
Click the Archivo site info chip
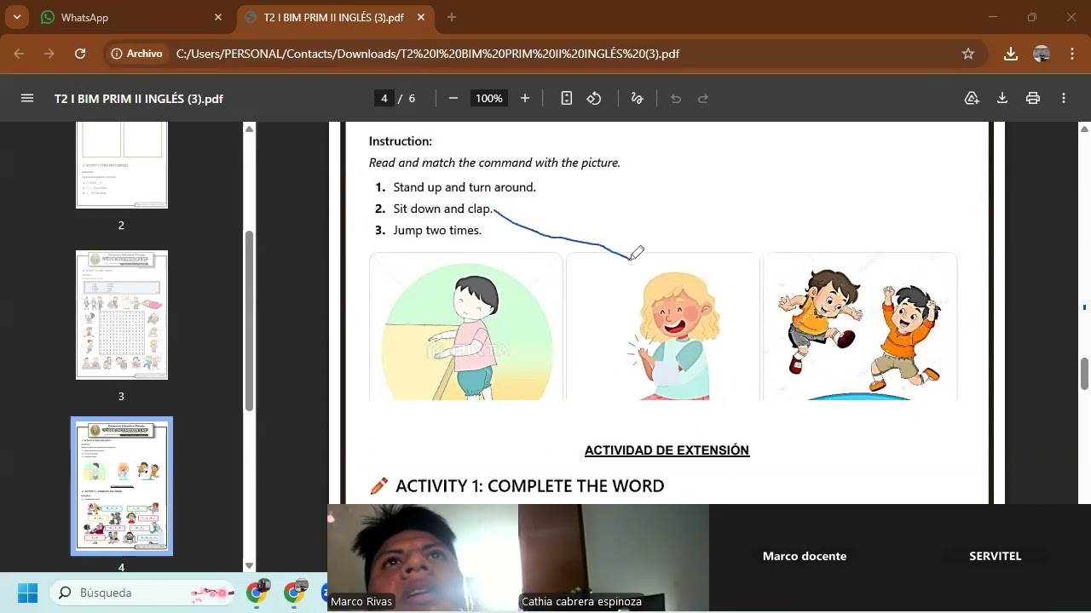(x=136, y=54)
